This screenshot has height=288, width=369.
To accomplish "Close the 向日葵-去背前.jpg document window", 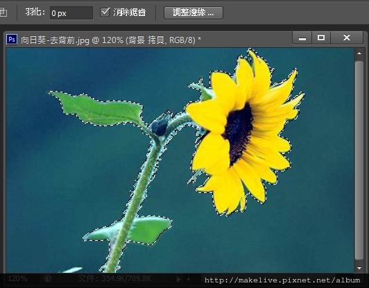I will [347, 37].
